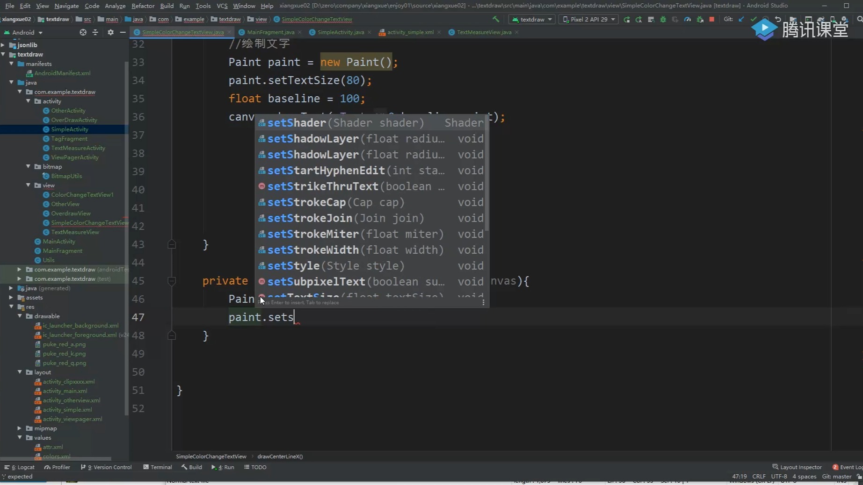863x485 pixels.
Task: Click the Make Project hammer icon
Action: pos(496,19)
